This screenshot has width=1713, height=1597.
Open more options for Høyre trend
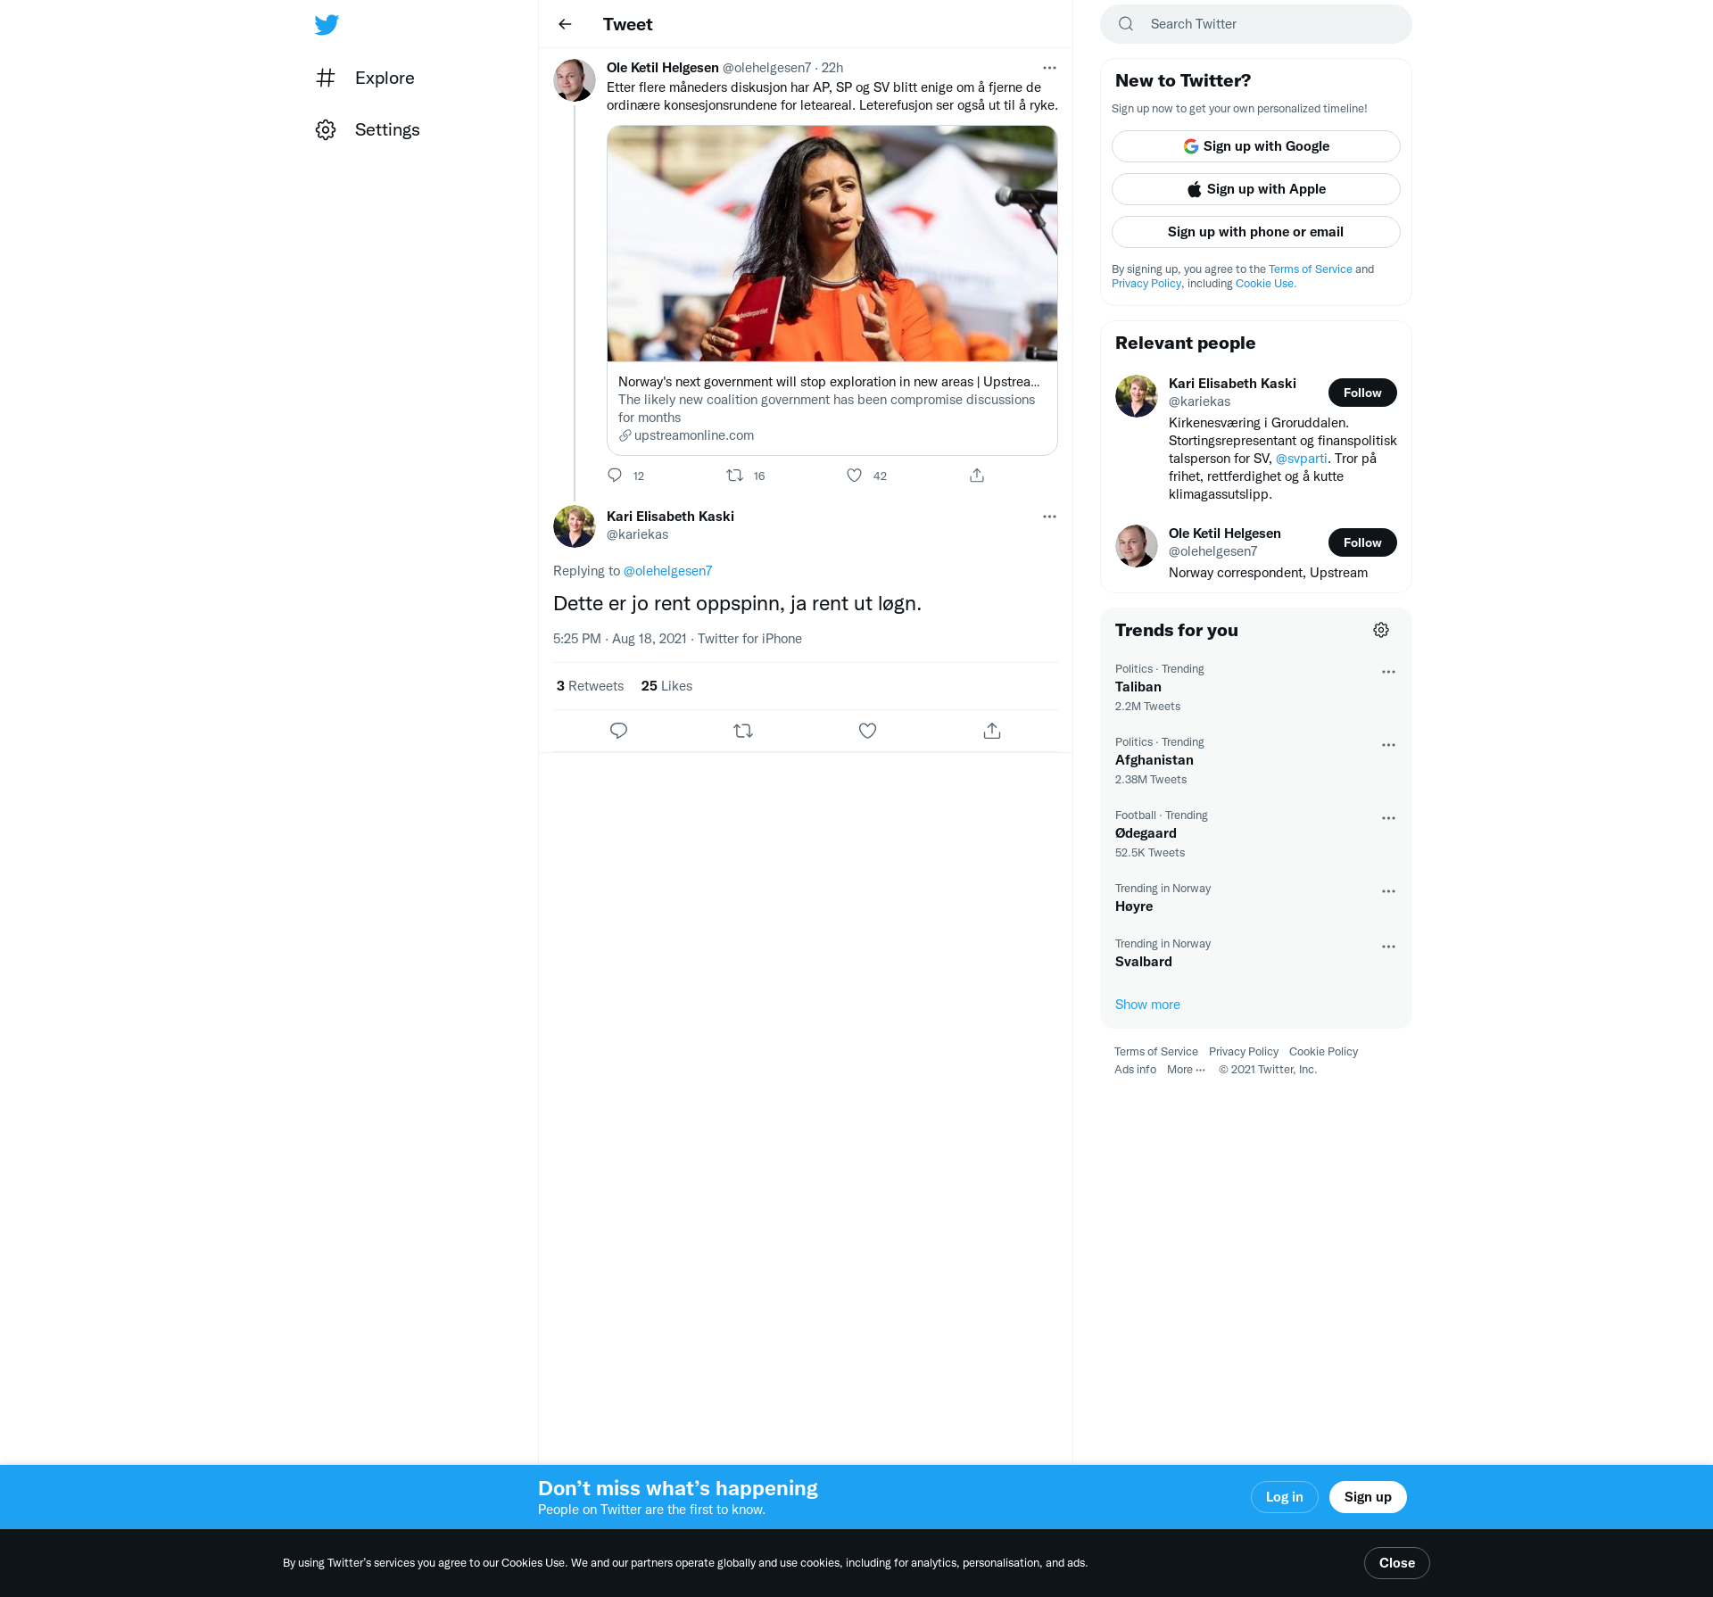click(1388, 891)
